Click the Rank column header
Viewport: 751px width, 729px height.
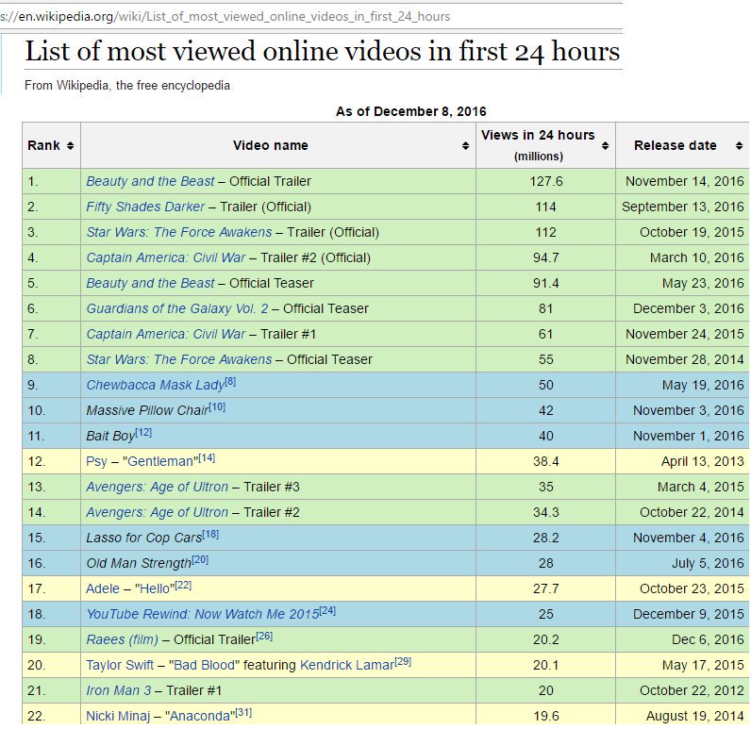tap(51, 145)
